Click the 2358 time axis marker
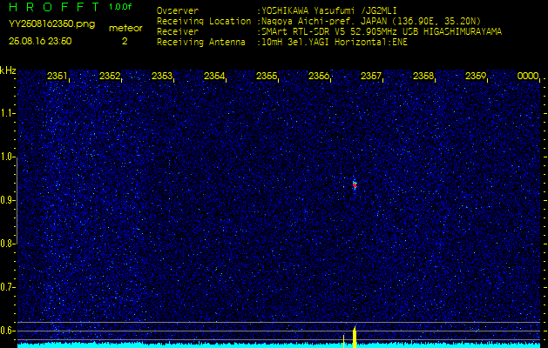This screenshot has height=348, width=548. [x=423, y=76]
